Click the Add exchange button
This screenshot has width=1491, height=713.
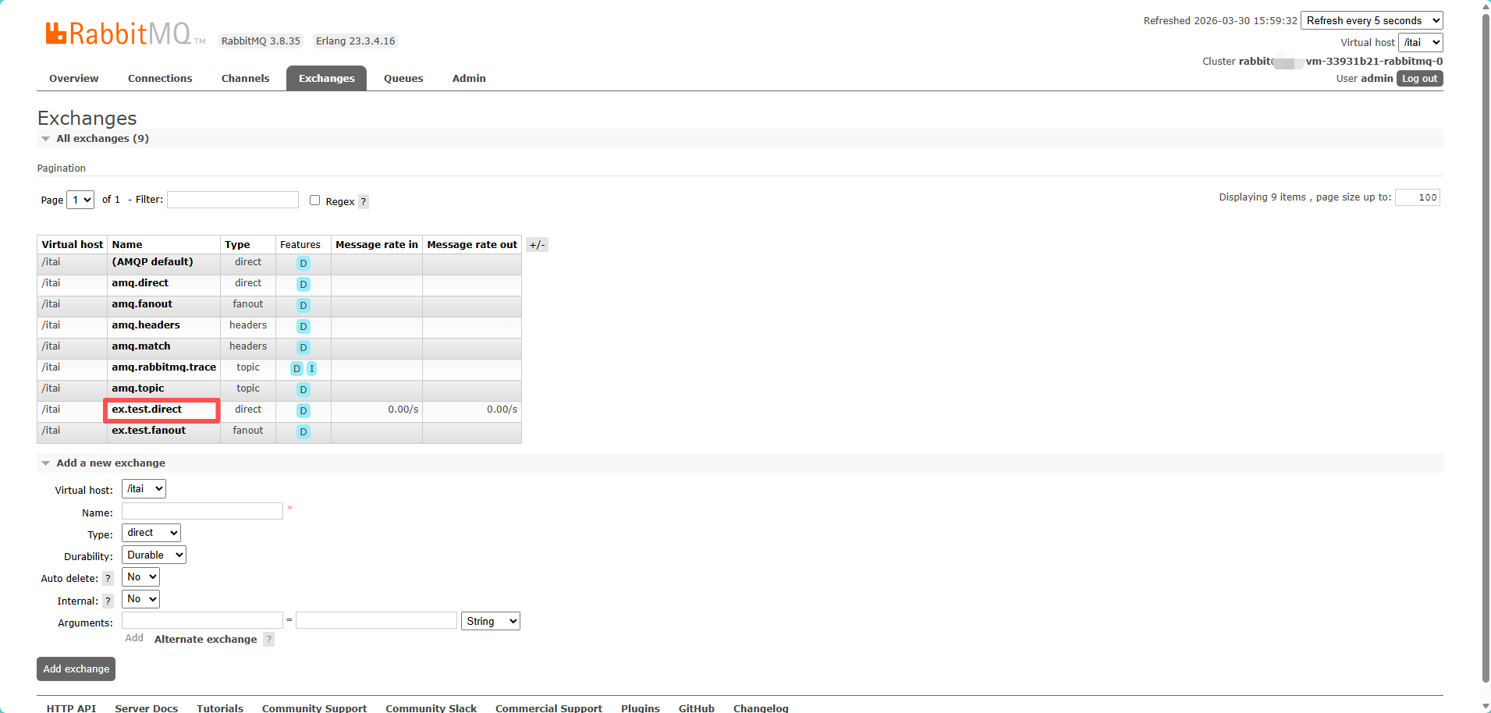(x=76, y=669)
